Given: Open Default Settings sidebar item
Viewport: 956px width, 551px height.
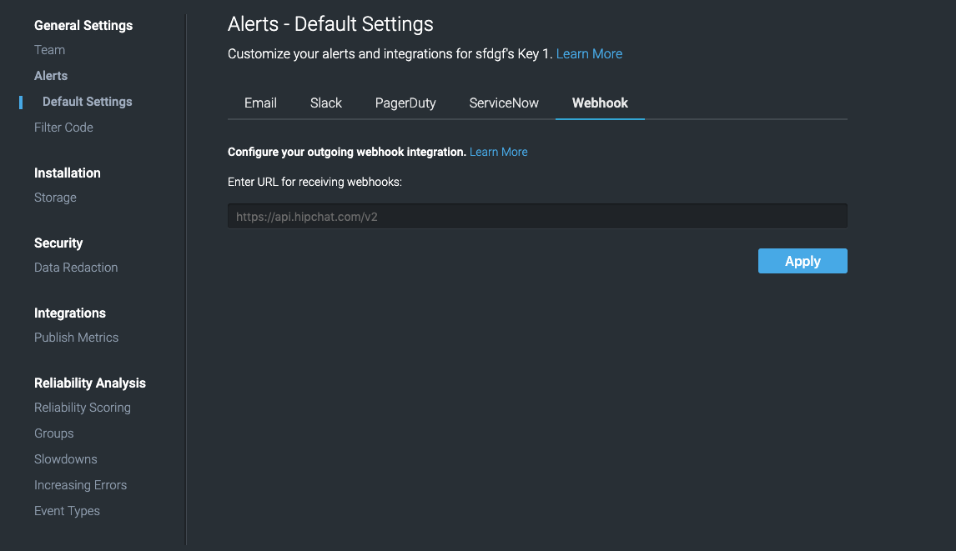Looking at the screenshot, I should pyautogui.click(x=88, y=102).
